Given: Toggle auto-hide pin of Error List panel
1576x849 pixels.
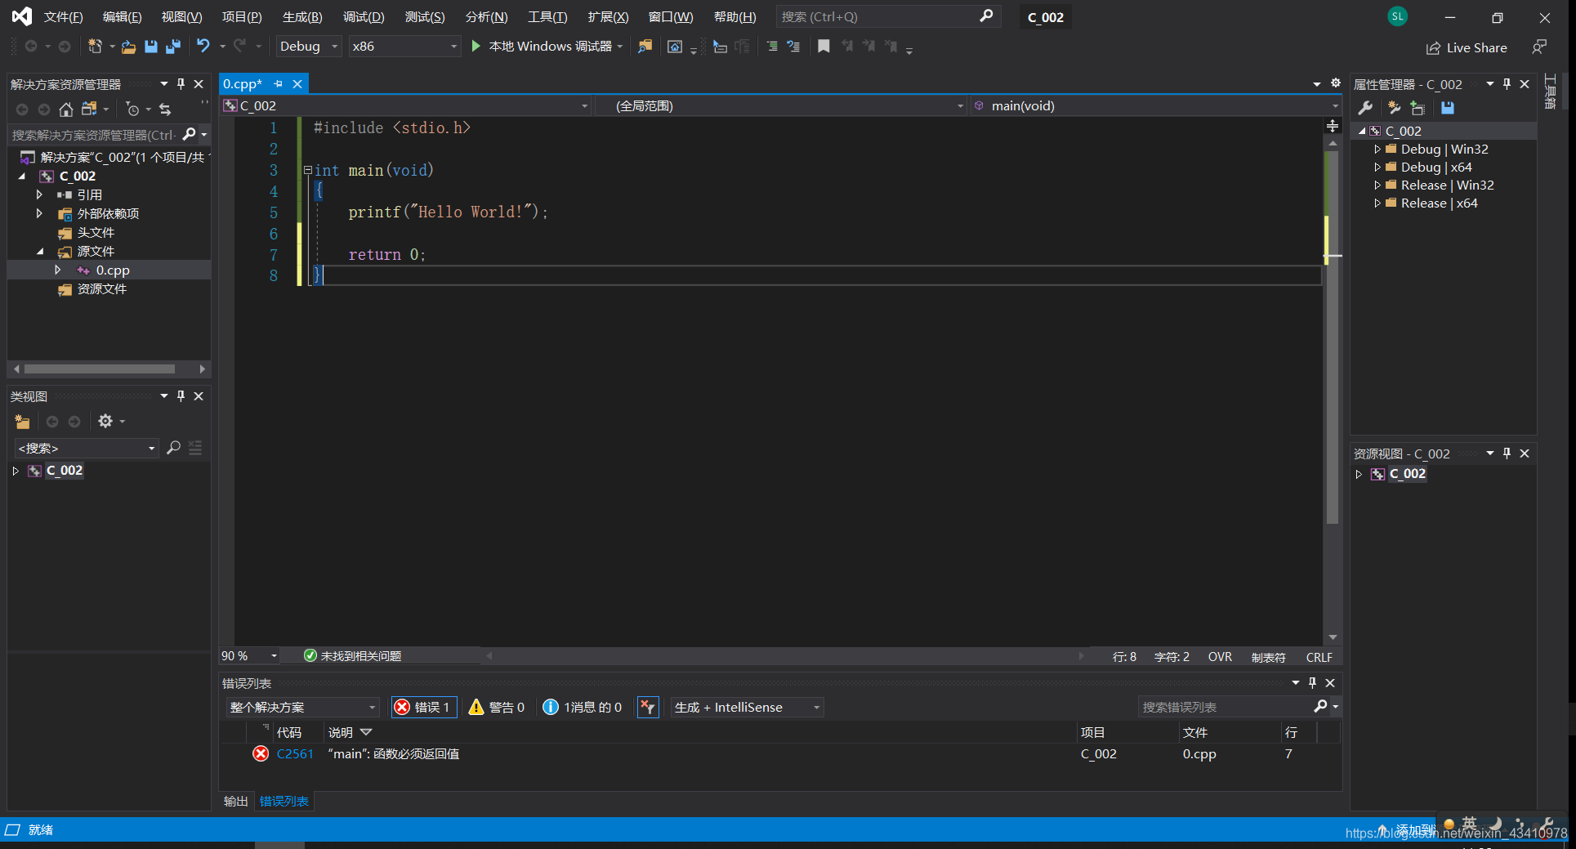Looking at the screenshot, I should pyautogui.click(x=1313, y=683).
